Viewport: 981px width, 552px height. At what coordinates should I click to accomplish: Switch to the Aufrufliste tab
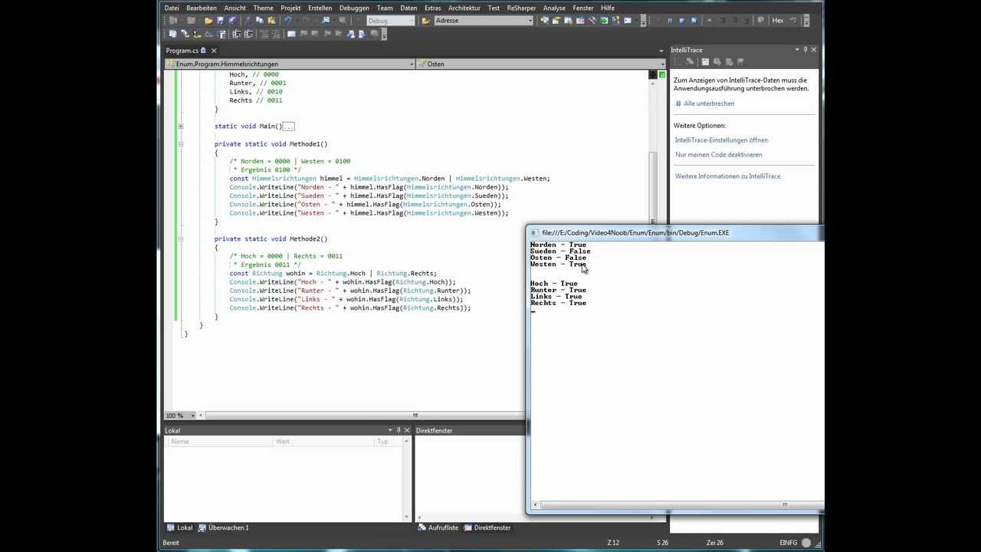[x=438, y=527]
